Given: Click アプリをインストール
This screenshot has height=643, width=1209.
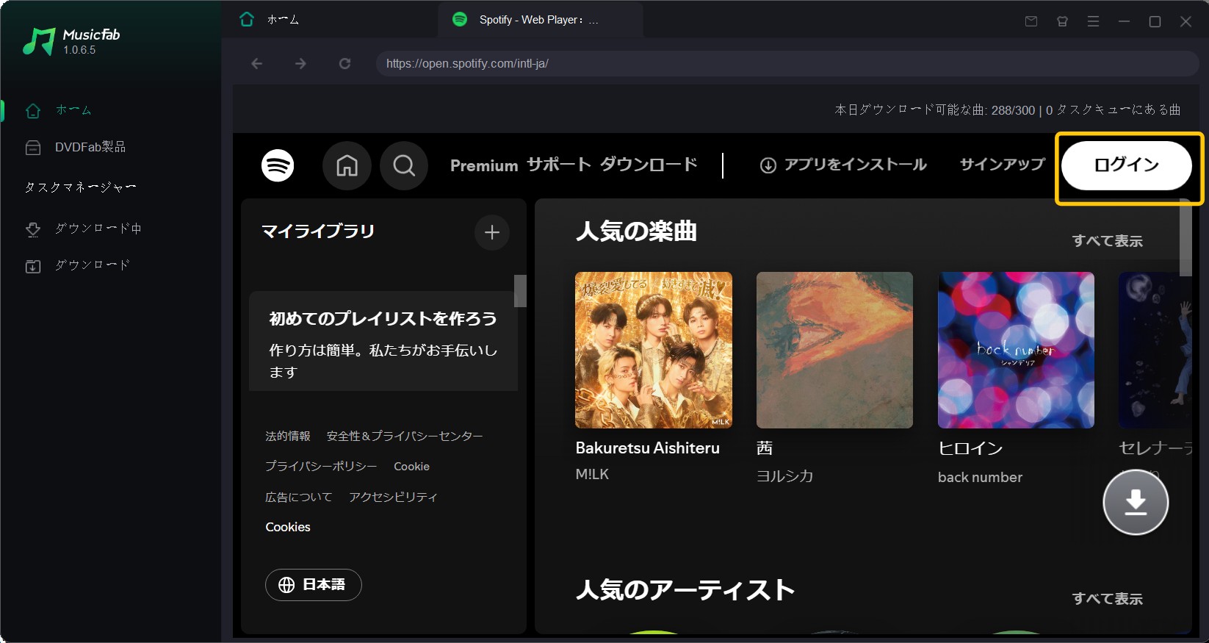Looking at the screenshot, I should coord(843,165).
